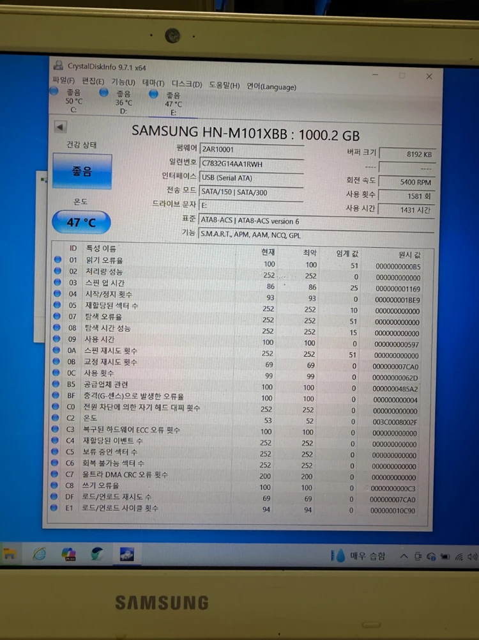Open the 기능(U) menu
This screenshot has width=479, height=640.
click(123, 82)
